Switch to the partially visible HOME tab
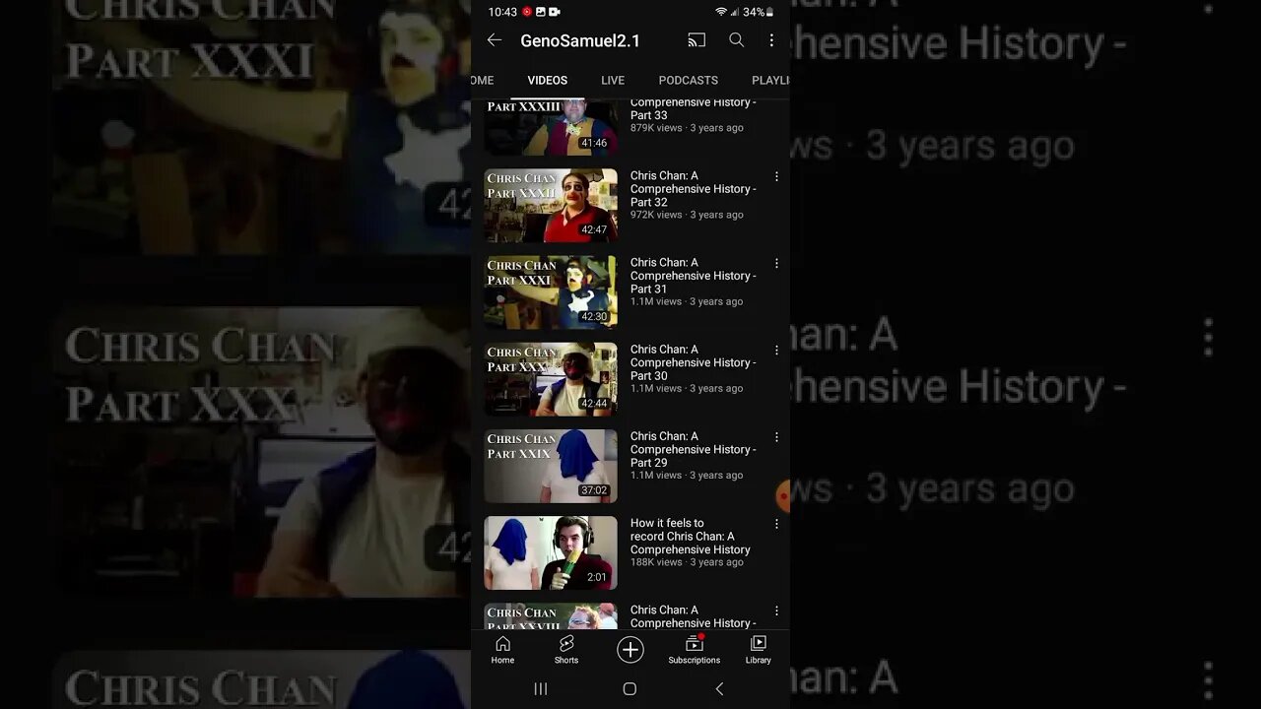 [482, 80]
